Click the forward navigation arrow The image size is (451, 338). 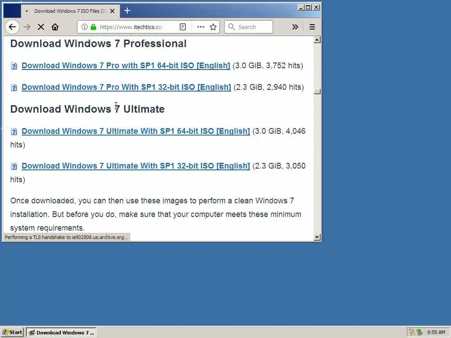(27, 27)
